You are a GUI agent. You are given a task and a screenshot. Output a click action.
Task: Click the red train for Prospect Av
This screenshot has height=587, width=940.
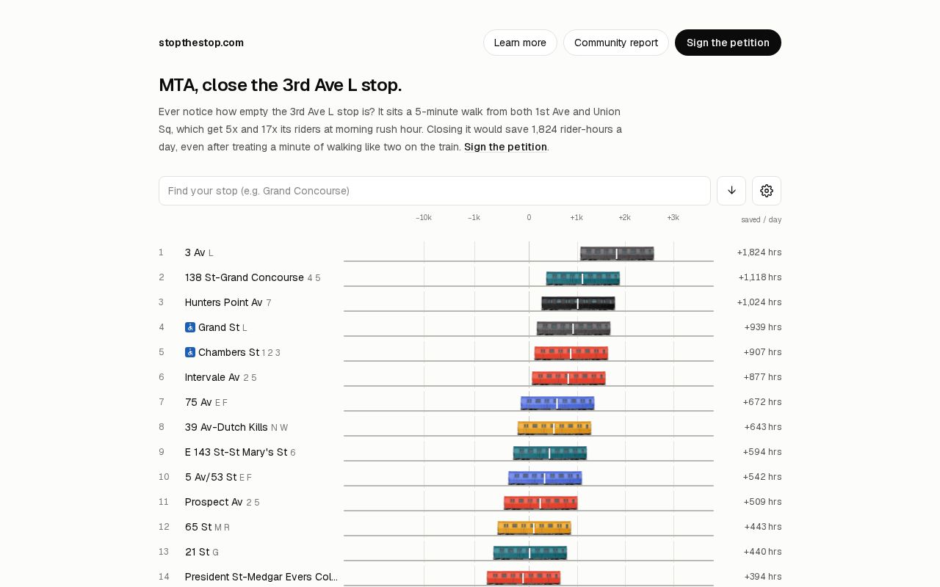[540, 503]
